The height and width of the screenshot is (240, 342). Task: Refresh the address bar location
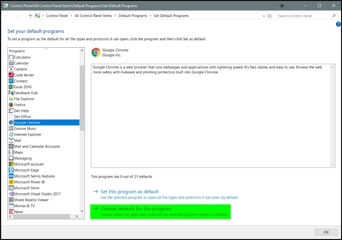270,16
